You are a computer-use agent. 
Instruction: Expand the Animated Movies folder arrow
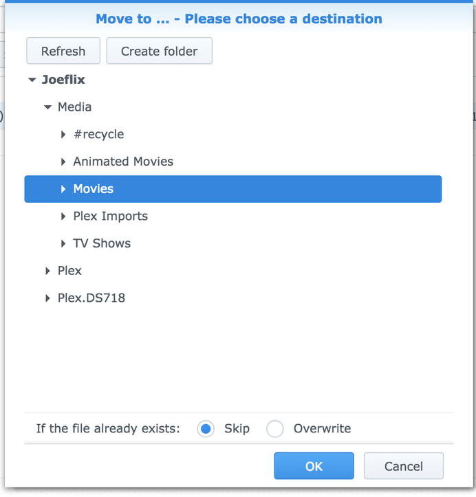63,162
